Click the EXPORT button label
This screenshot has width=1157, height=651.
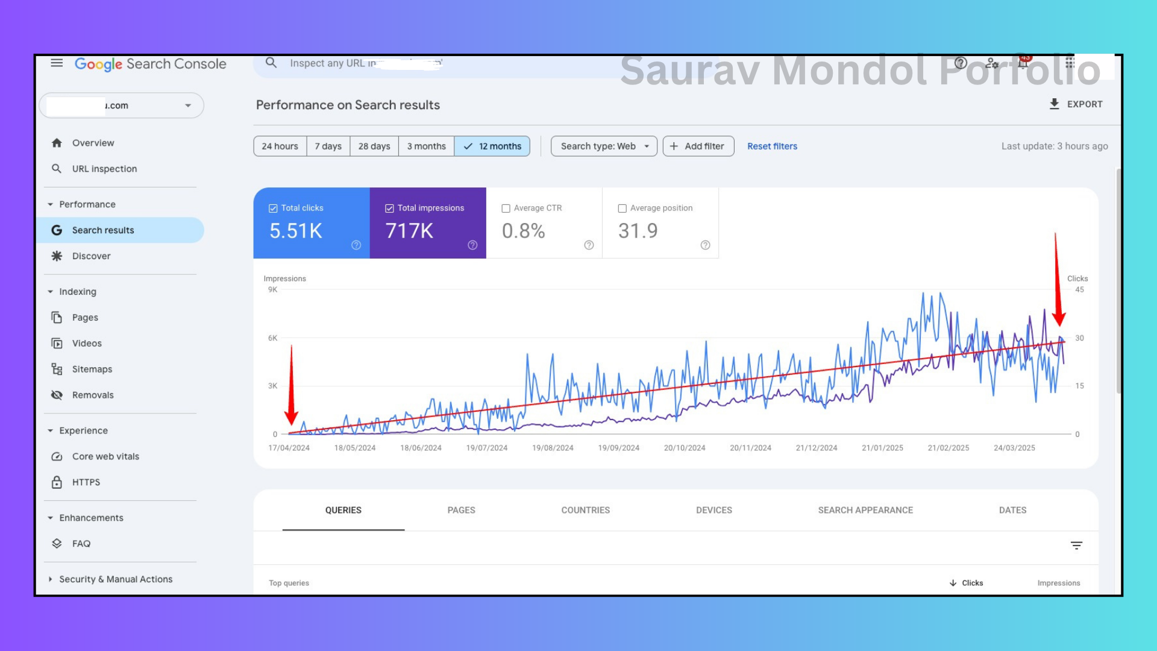(x=1085, y=104)
